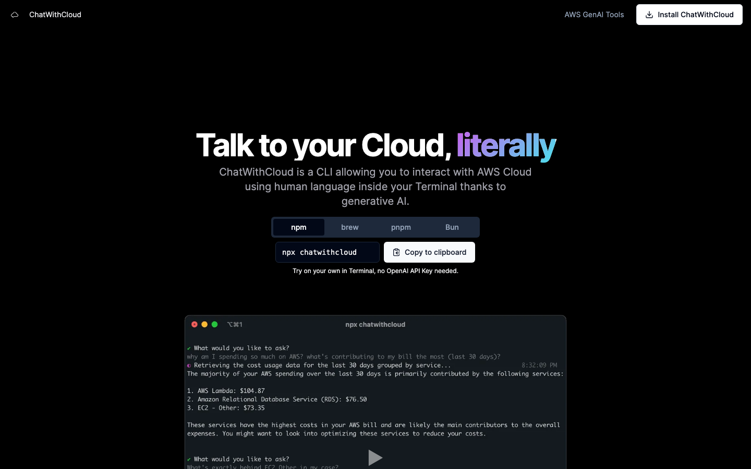Click the 'EC2 - Other: $73.35' line
Viewport: 751px width, 469px height.
(x=226, y=408)
